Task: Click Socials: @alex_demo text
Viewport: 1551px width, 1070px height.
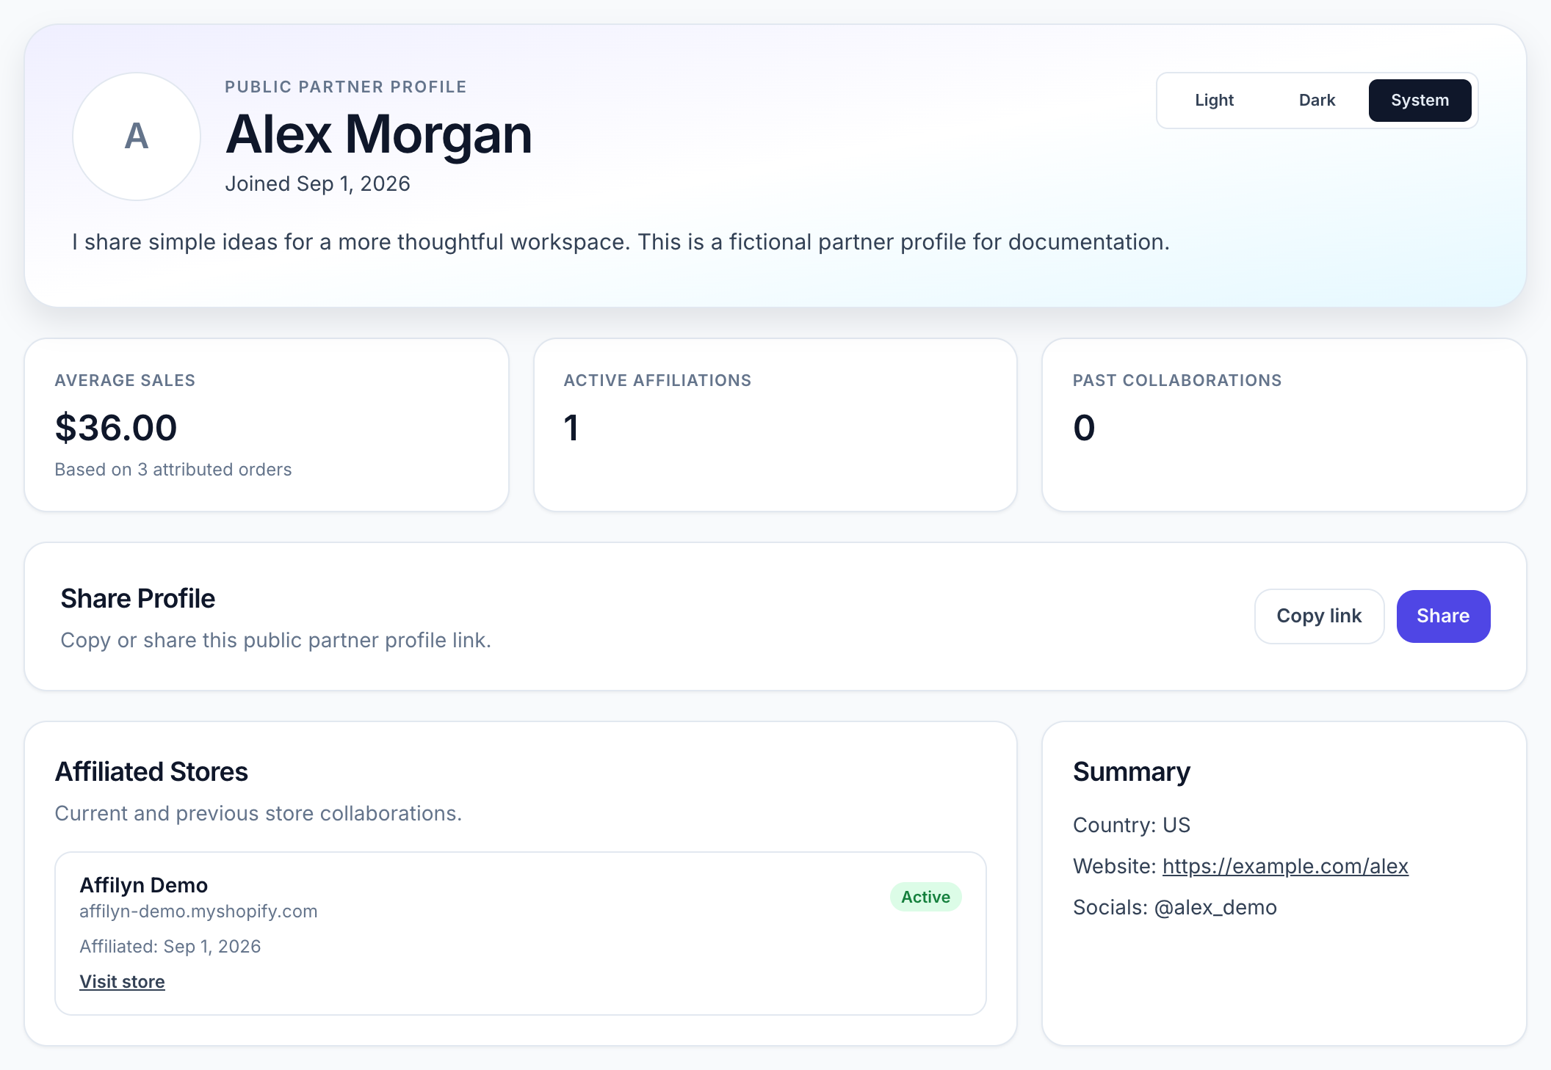Action: click(1175, 908)
